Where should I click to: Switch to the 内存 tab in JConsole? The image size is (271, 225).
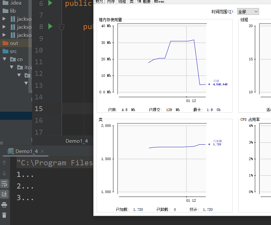point(111,2)
